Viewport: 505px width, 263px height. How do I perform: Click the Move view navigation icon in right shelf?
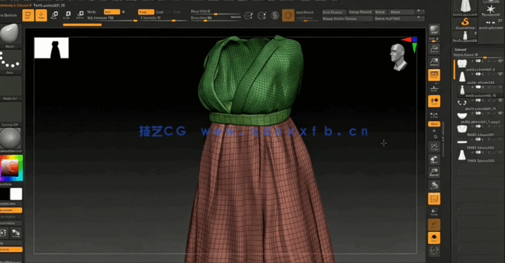[434, 160]
